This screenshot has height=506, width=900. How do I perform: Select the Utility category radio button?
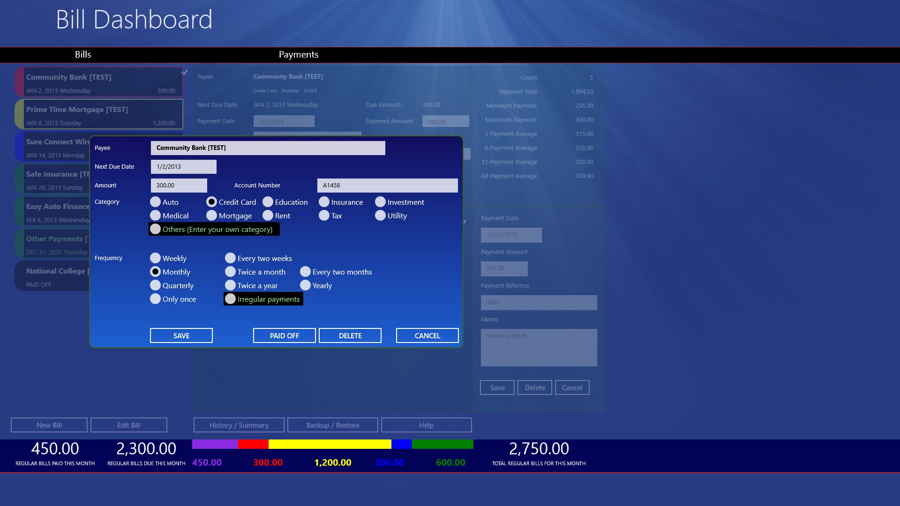coord(380,216)
